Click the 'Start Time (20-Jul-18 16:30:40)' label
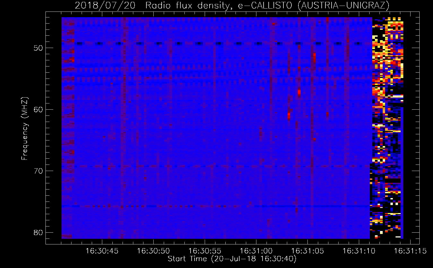 point(232,259)
